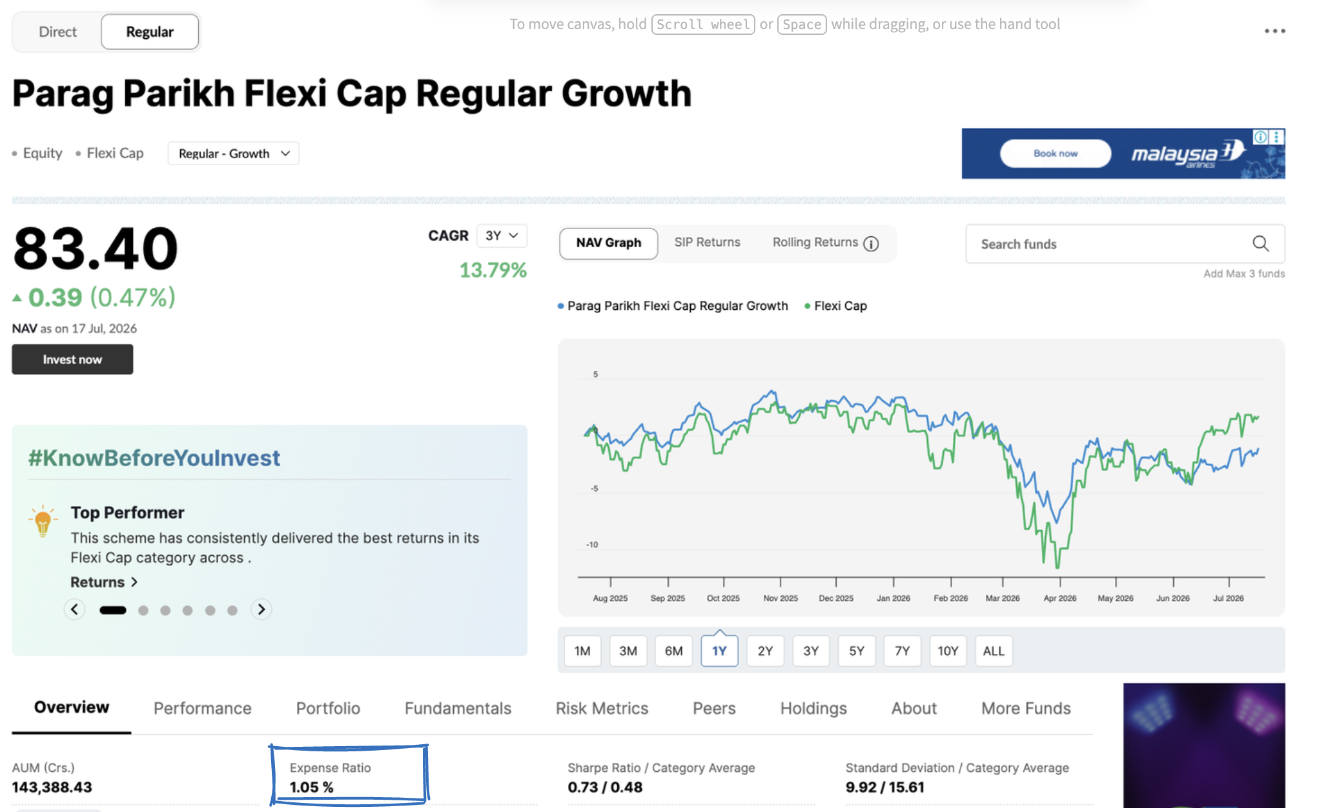Viewport: 1317px width, 812px height.
Task: Click the NAV value 83.40
Action: pos(96,249)
